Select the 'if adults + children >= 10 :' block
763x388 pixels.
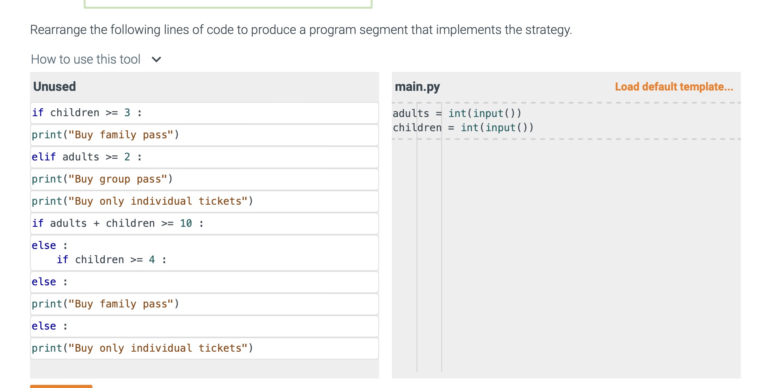(204, 223)
